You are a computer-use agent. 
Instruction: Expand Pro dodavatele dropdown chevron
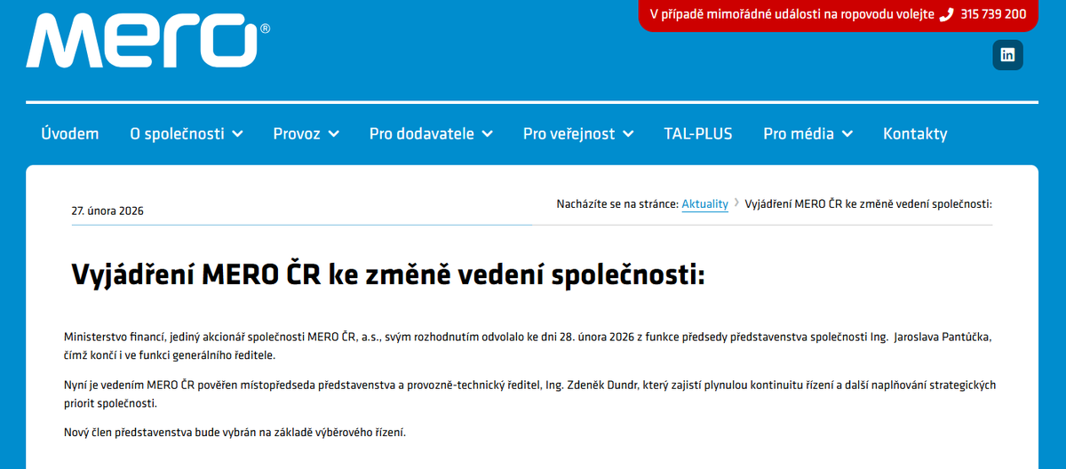[x=487, y=134]
